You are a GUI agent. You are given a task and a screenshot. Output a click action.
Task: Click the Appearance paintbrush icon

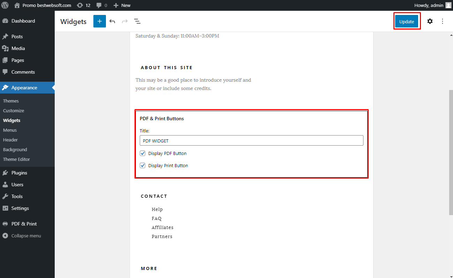[5, 88]
